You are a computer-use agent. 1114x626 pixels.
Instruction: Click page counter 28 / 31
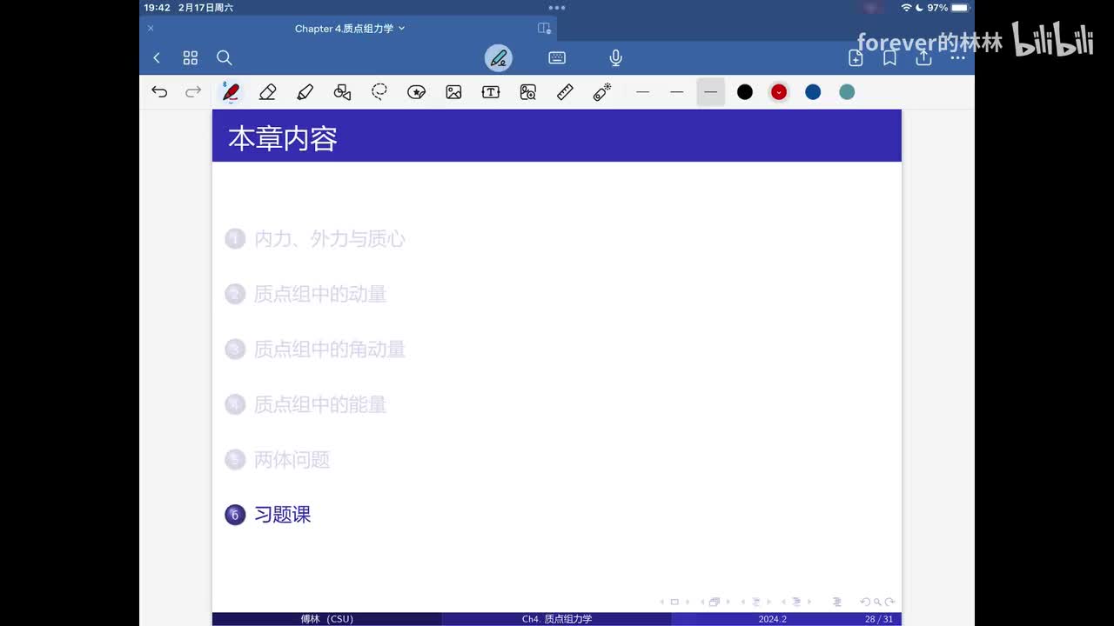coord(879,619)
